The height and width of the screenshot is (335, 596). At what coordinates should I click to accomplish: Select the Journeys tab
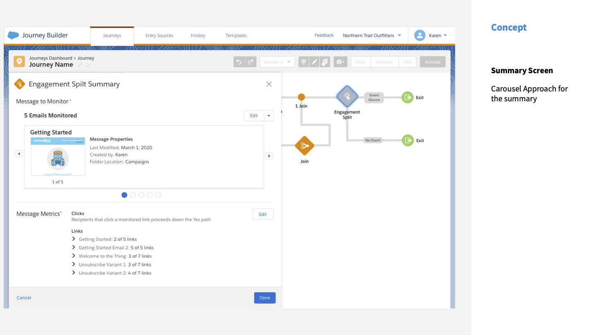coord(112,36)
